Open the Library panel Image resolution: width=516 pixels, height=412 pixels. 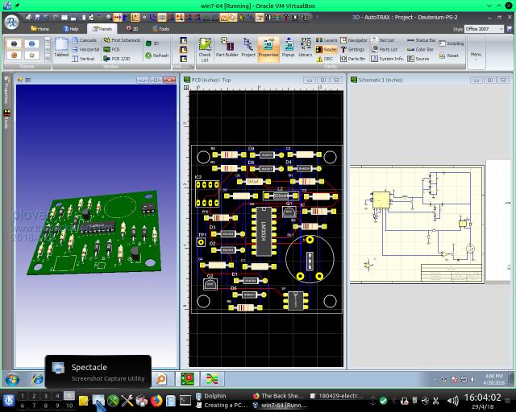(305, 50)
